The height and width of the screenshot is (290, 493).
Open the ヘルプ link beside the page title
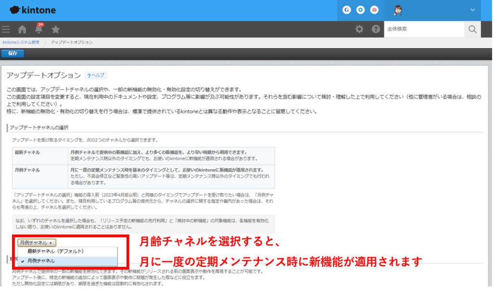pyautogui.click(x=96, y=76)
